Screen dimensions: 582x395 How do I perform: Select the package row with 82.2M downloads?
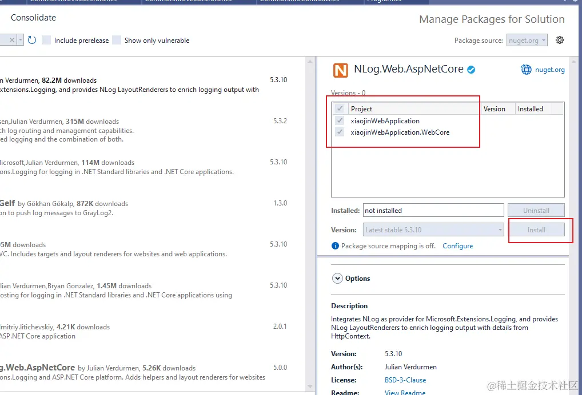click(x=152, y=85)
